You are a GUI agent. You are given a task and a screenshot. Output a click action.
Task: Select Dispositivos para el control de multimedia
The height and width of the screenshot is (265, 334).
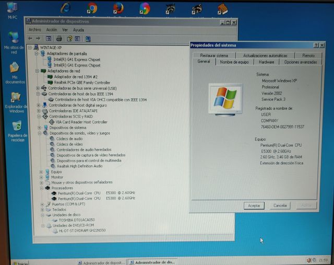tap(89, 160)
